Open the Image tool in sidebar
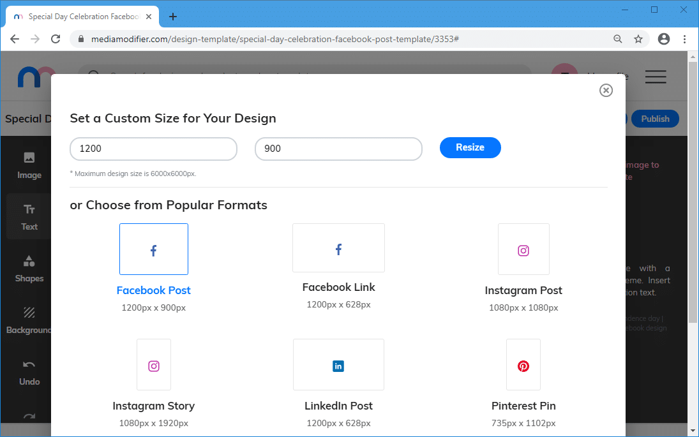This screenshot has width=699, height=437. (x=29, y=165)
